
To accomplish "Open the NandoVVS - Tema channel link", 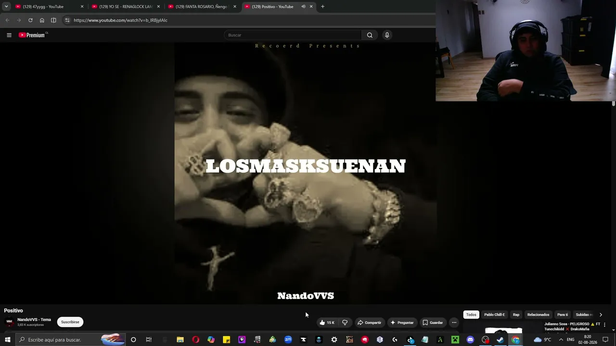I will (x=34, y=320).
